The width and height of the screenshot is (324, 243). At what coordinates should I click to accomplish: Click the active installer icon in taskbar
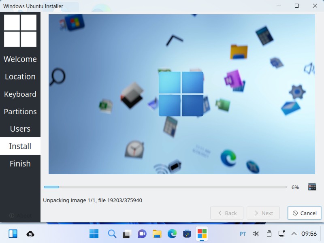pyautogui.click(x=202, y=234)
